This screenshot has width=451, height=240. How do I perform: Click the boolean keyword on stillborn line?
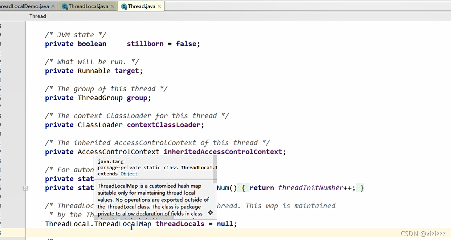[x=92, y=44]
